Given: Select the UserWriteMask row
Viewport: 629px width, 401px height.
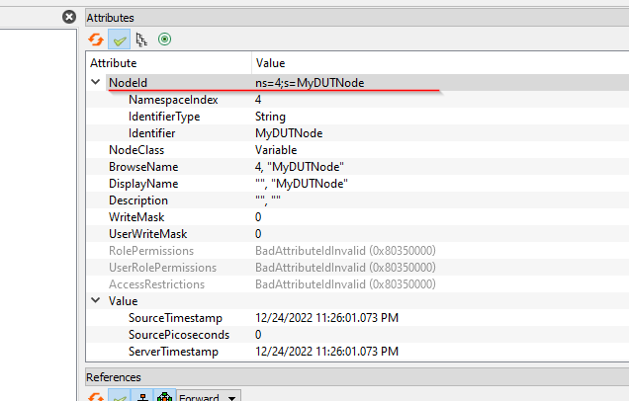Looking at the screenshot, I should point(358,233).
